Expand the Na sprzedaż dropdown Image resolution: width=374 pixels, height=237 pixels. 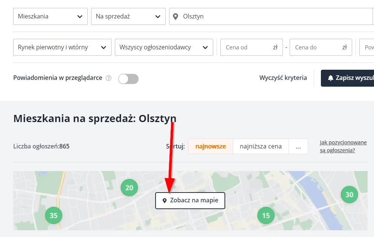(128, 16)
